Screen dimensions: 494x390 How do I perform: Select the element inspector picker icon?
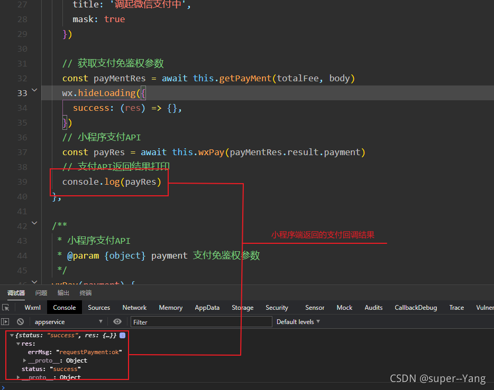pos(6,308)
